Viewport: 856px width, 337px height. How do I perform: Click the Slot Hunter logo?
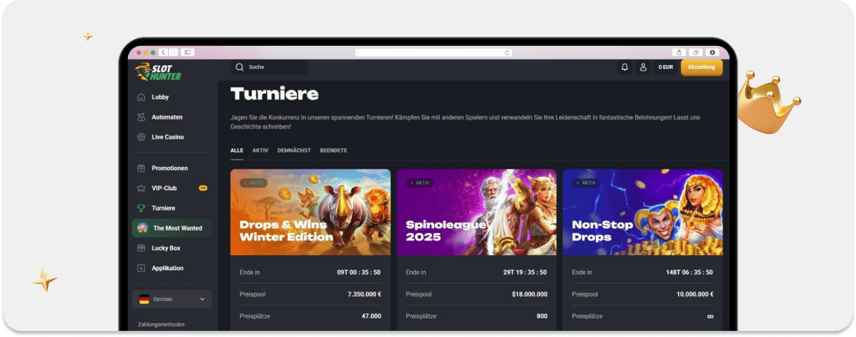coord(158,71)
